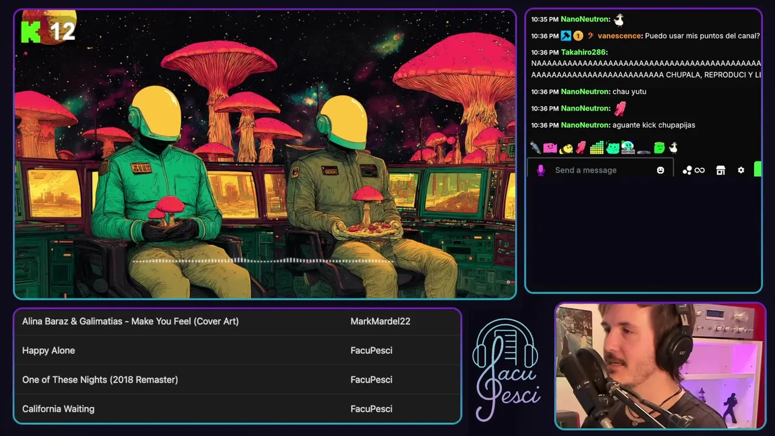Viewport: 775px width, 436px height.
Task: Click FacuPesci beside One of These Nights
Action: click(371, 380)
